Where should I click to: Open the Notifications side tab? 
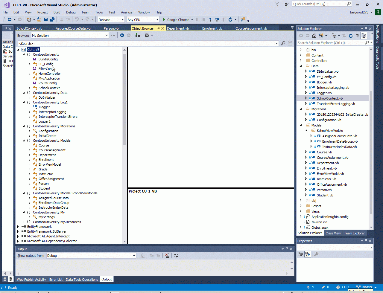[378, 34]
